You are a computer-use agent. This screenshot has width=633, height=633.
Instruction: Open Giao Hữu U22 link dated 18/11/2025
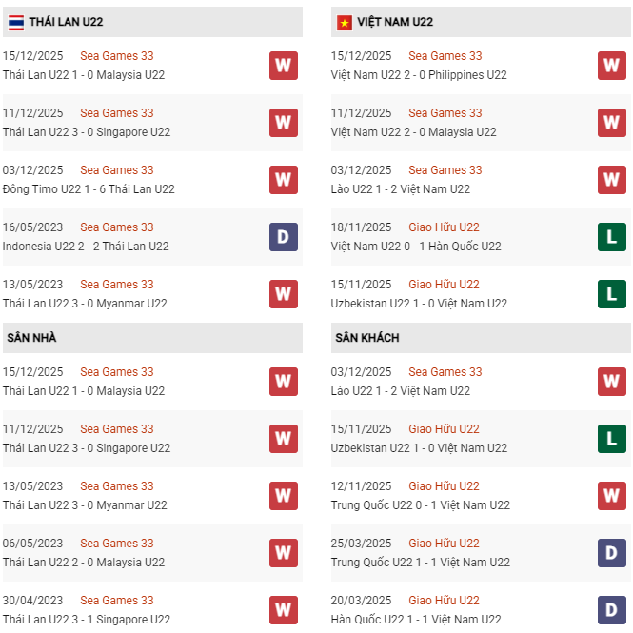pos(444,227)
